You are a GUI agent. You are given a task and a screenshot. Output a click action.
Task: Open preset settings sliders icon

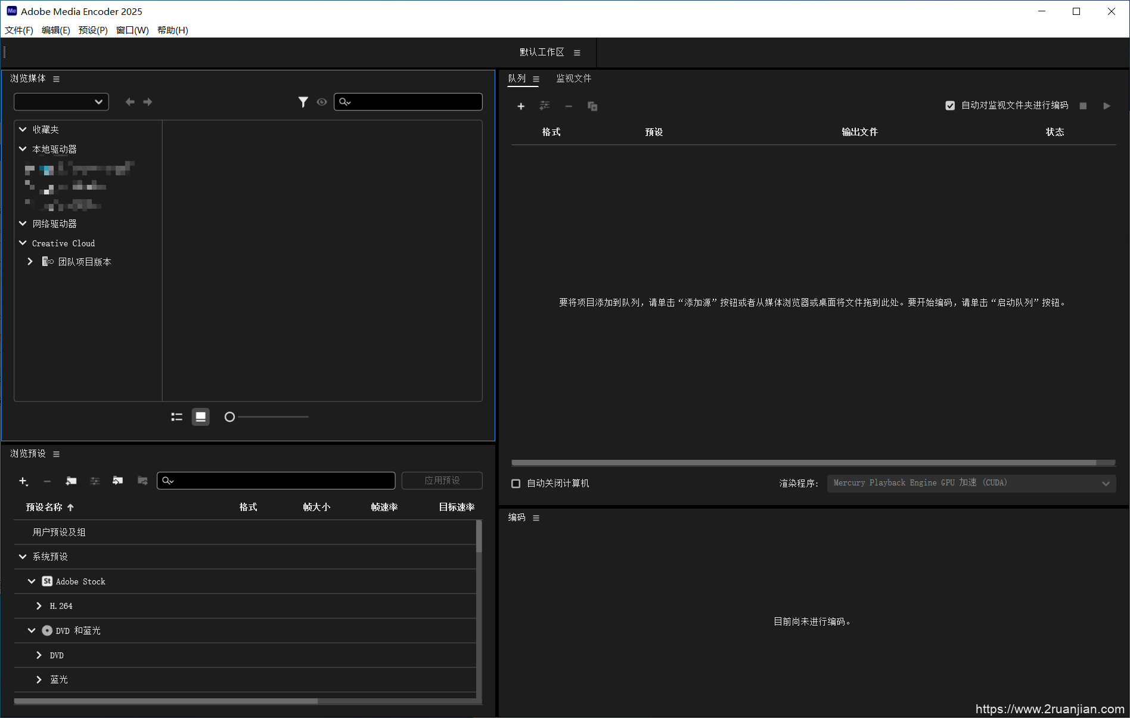pyautogui.click(x=95, y=481)
